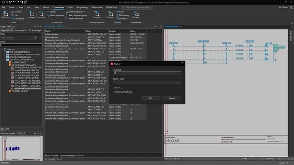Open Wire harness Navigator icon
Screen dimensions: 294x165
[136, 14]
